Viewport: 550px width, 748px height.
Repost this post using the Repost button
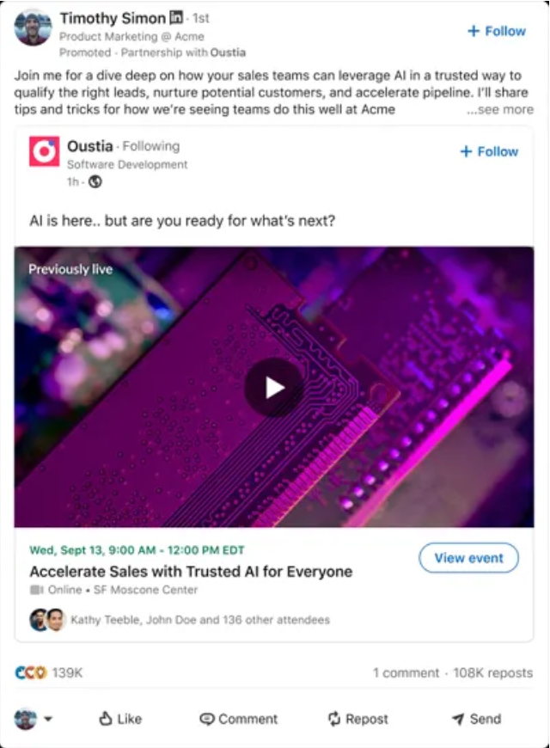357,719
